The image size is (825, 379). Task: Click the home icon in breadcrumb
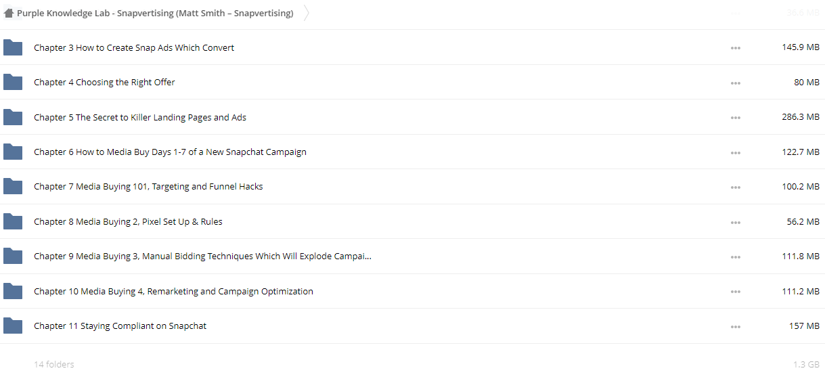tap(9, 13)
